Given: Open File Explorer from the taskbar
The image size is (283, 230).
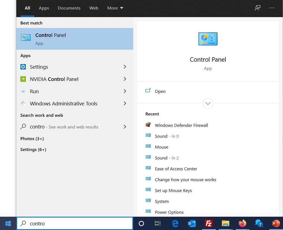Looking at the screenshot, I should click(225, 223).
